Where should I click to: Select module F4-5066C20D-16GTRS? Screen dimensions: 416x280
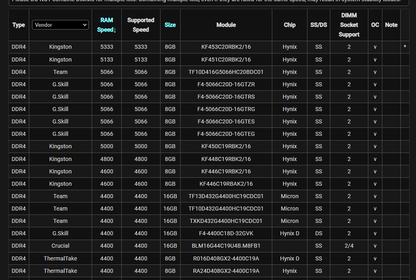click(226, 97)
